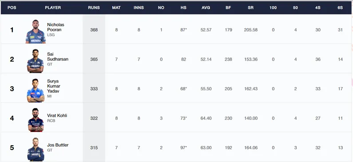The image size is (353, 162).
Task: Click the AVG column header
Action: pyautogui.click(x=206, y=8)
